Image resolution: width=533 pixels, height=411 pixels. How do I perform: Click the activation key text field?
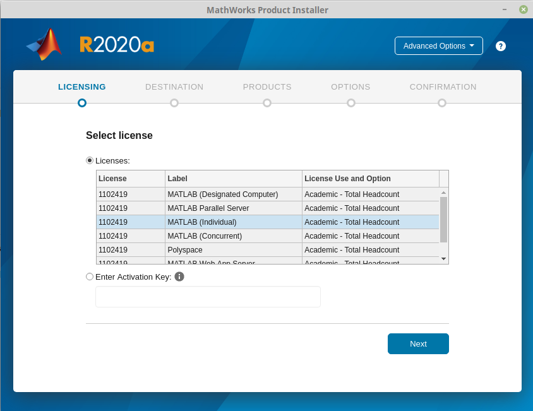click(x=208, y=297)
